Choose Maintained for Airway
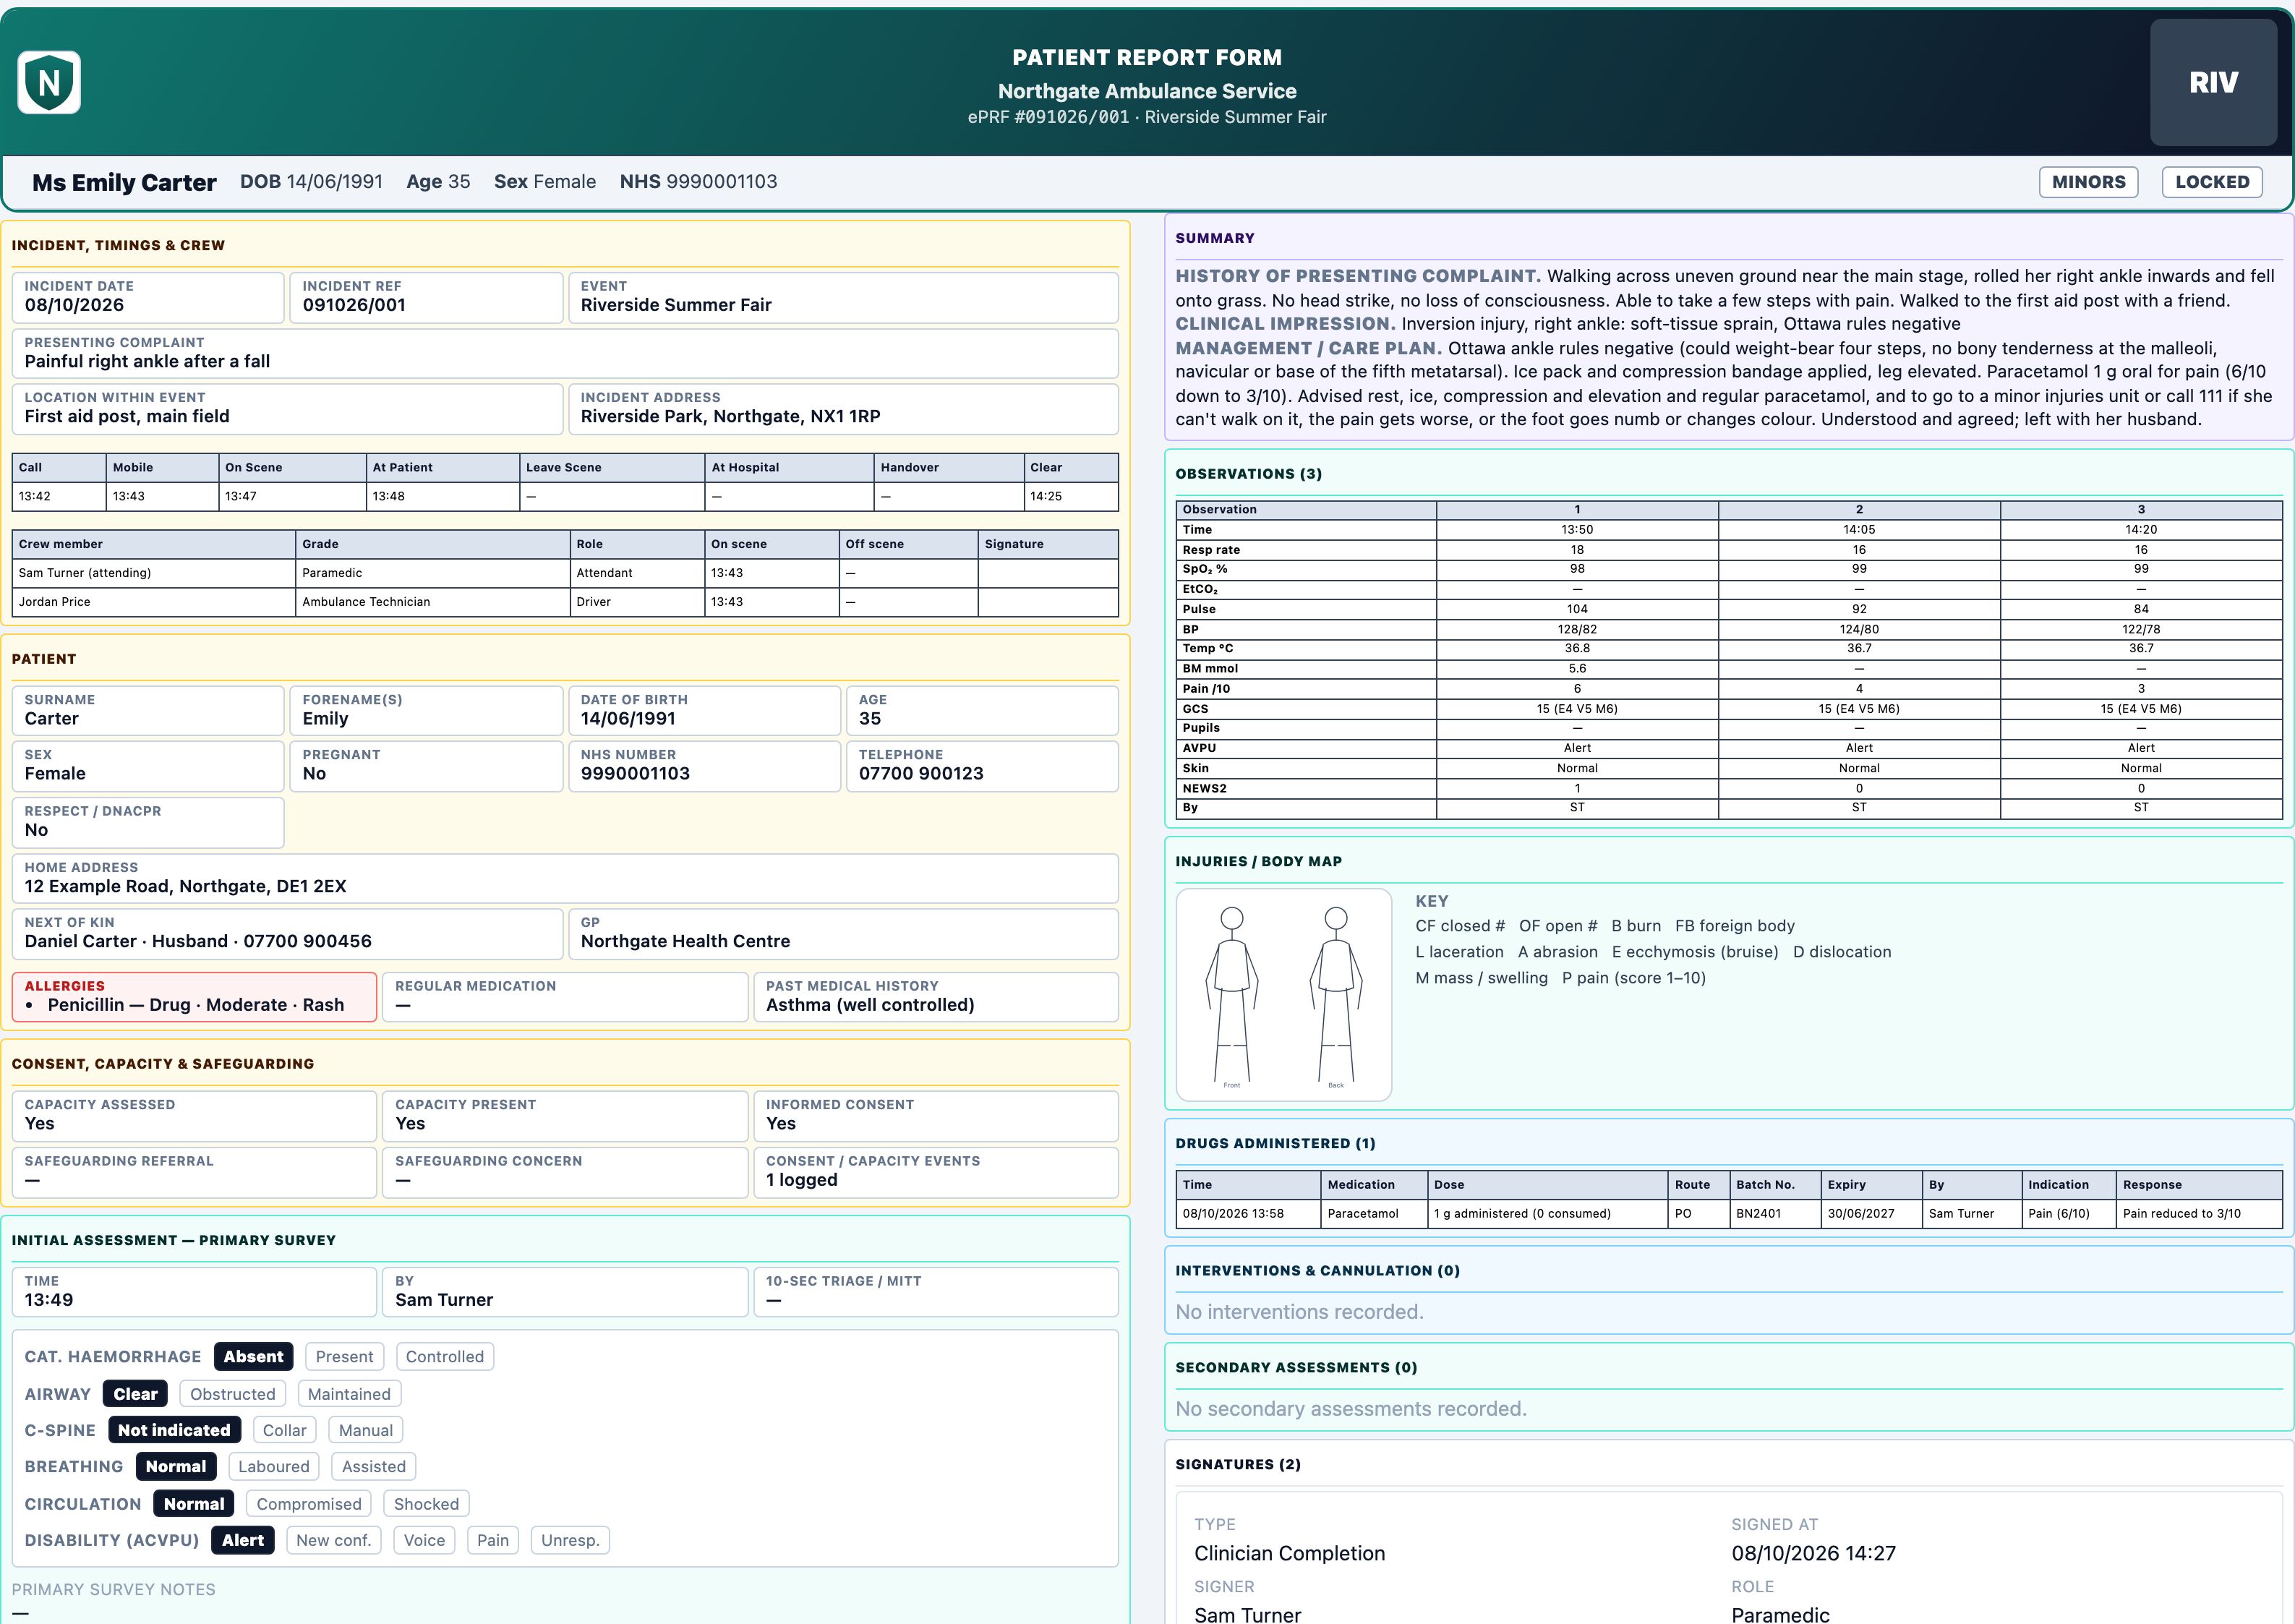Viewport: 2295px width, 1624px height. (x=349, y=1394)
